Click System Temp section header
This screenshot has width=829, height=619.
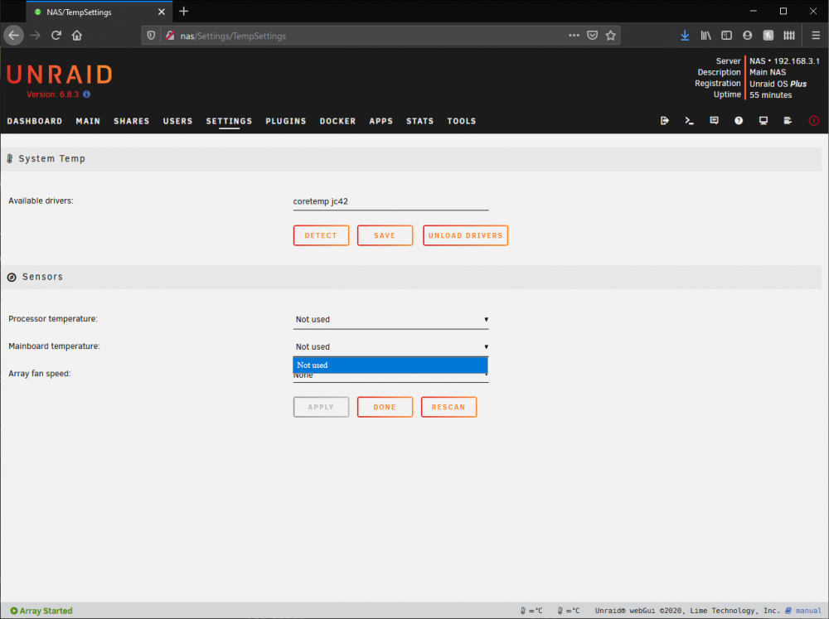(411, 158)
